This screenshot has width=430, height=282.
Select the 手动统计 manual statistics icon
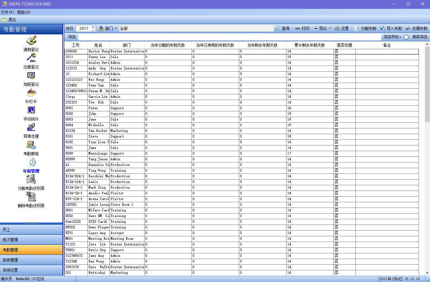(x=31, y=110)
